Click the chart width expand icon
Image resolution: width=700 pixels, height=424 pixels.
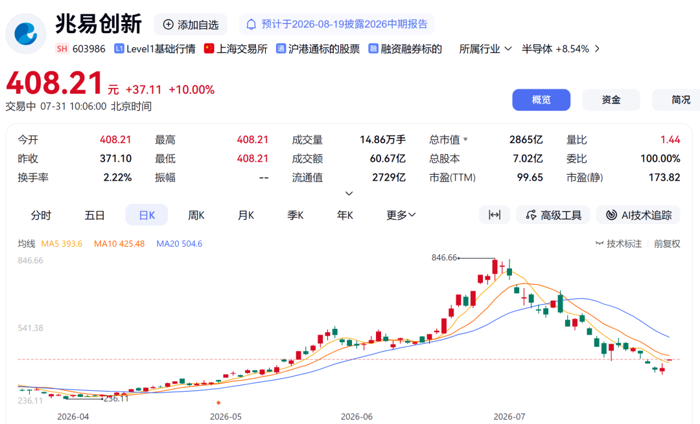point(494,215)
